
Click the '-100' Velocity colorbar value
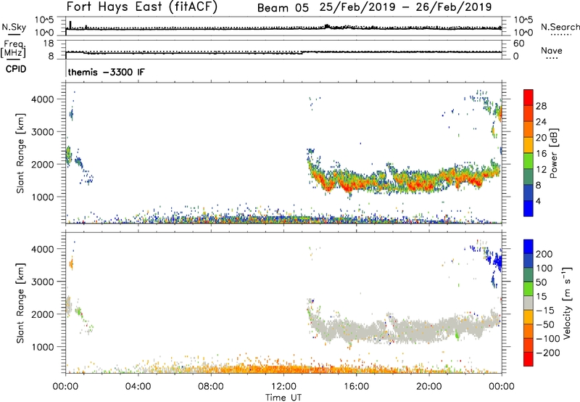[548, 338]
